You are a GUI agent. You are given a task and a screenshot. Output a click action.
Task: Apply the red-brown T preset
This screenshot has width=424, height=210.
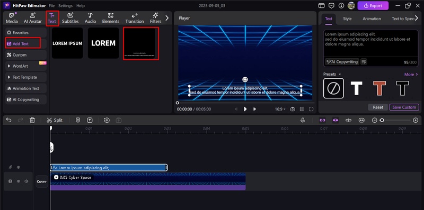pos(379,88)
